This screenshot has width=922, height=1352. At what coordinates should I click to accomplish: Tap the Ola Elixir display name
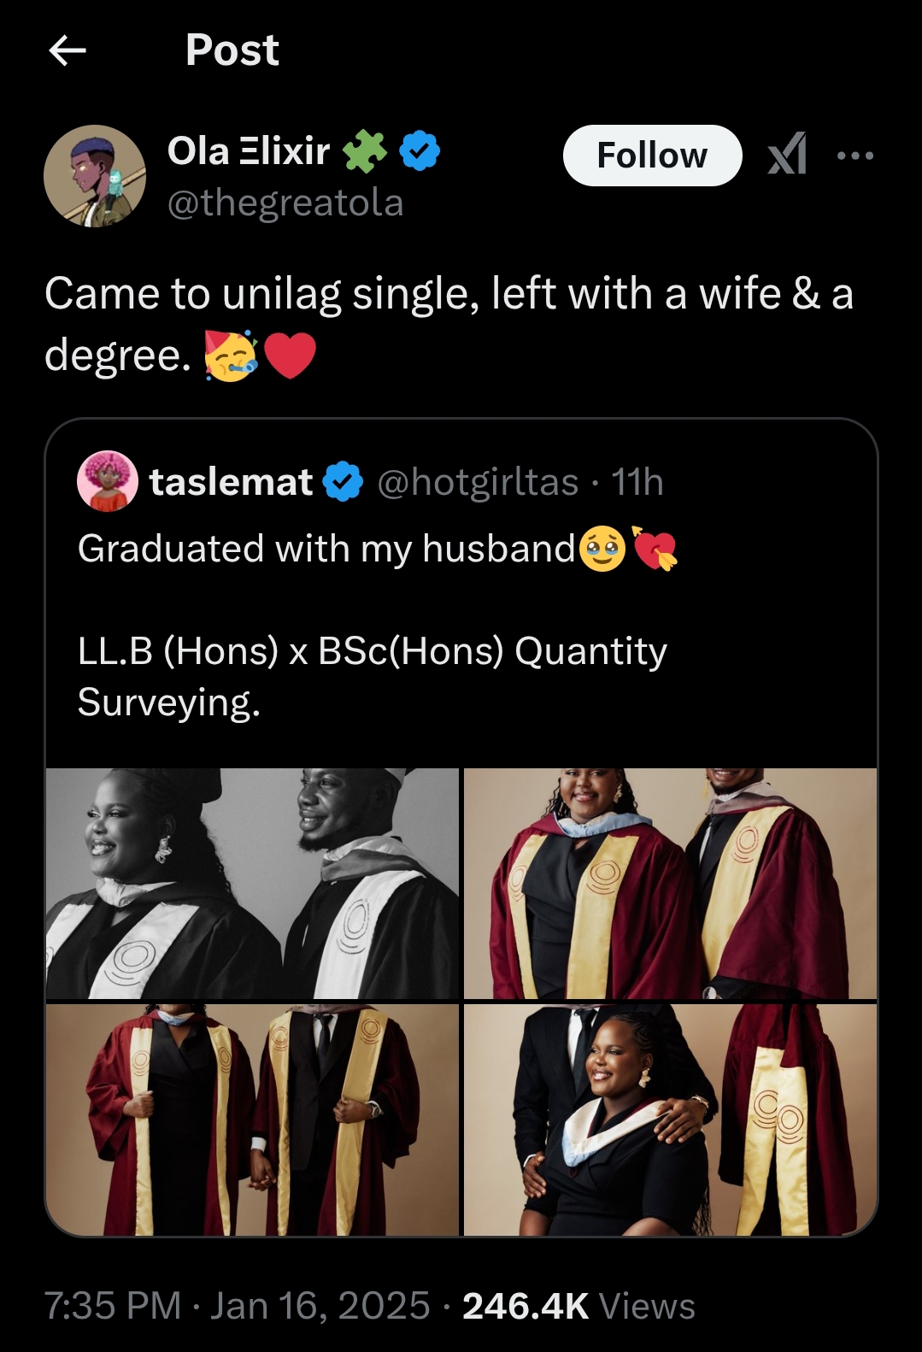click(249, 151)
